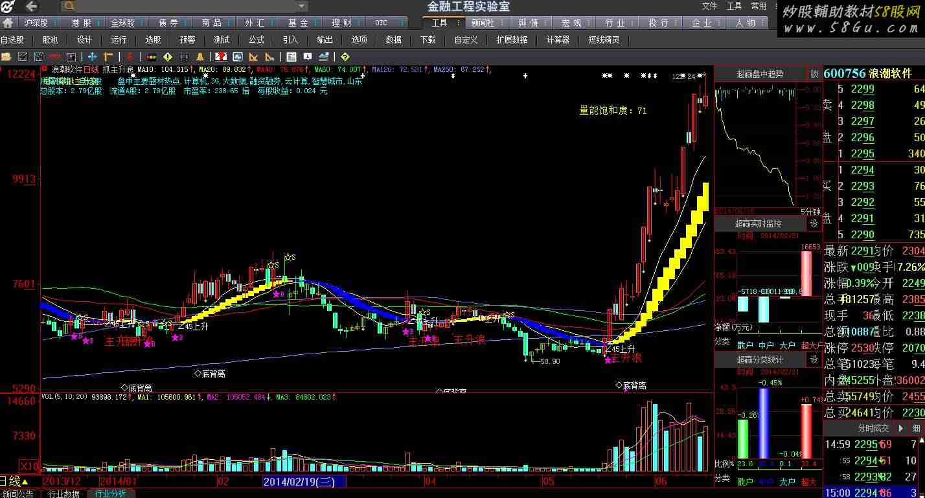Expand the 沪深股 tab menu handle
This screenshot has width=925, height=498.
tap(56, 23)
